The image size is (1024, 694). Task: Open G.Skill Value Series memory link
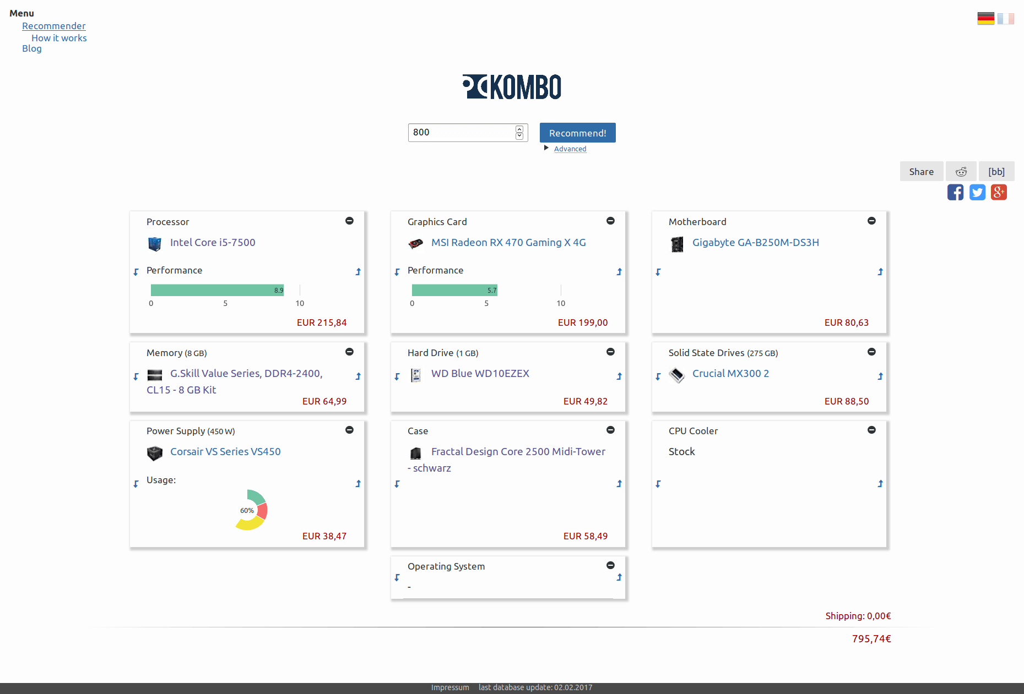[x=235, y=381]
